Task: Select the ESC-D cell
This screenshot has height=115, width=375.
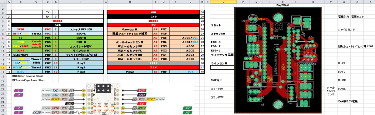Action: click(x=81, y=42)
